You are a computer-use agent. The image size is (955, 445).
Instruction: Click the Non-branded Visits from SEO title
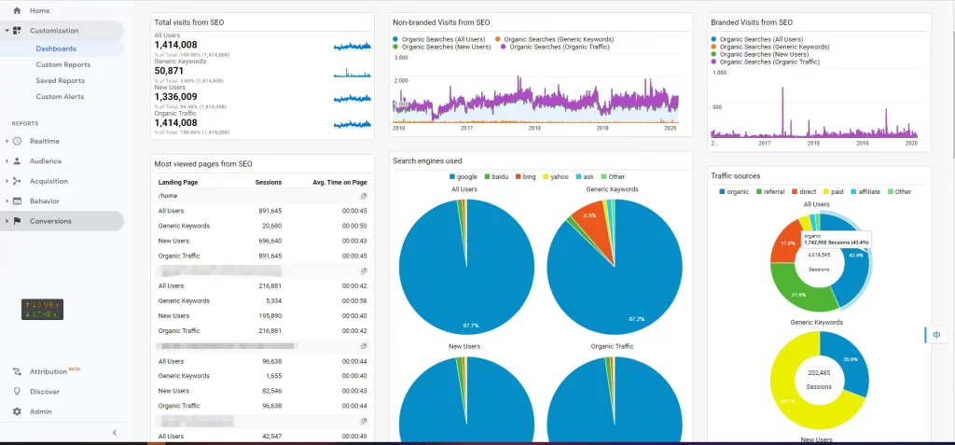click(441, 22)
